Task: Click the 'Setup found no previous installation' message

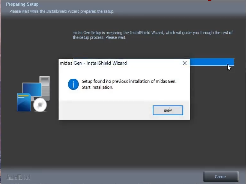Action: [129, 81]
